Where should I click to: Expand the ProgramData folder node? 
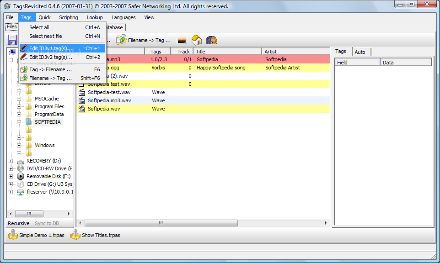pyautogui.click(x=19, y=114)
